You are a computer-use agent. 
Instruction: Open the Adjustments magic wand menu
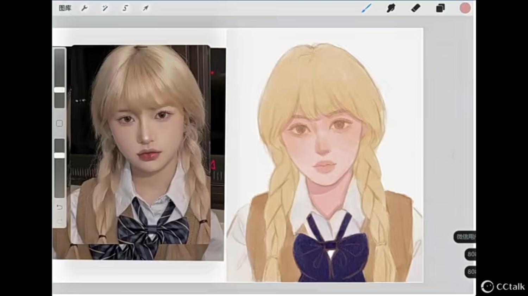(105, 8)
